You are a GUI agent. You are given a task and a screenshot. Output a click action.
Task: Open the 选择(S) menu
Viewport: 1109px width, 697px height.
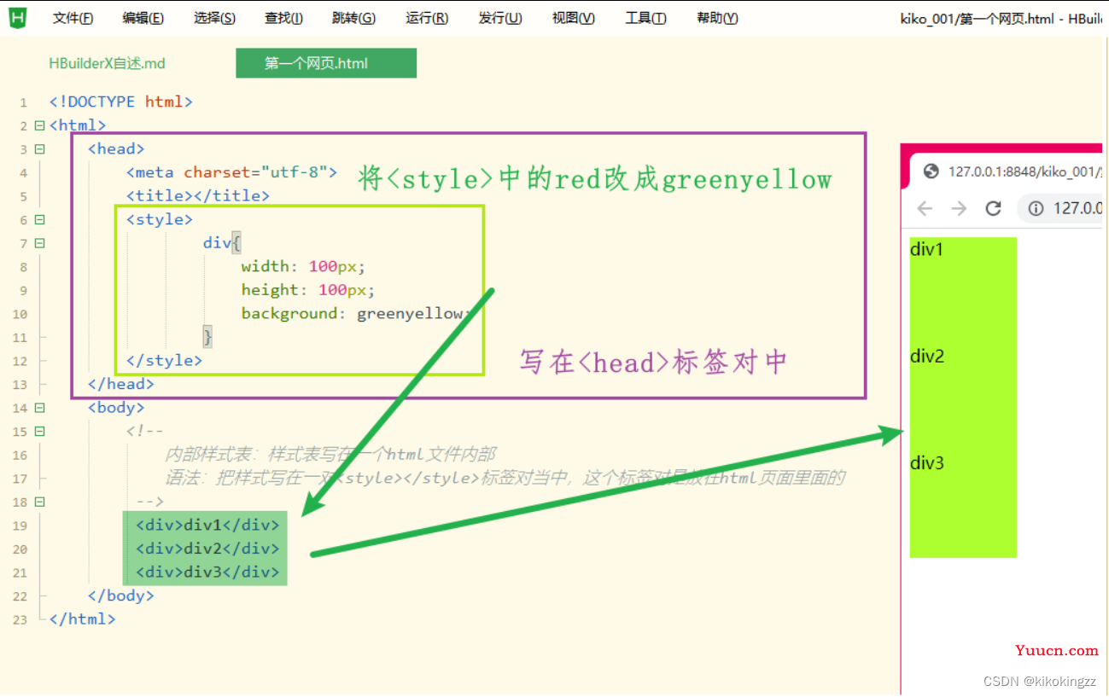click(214, 18)
